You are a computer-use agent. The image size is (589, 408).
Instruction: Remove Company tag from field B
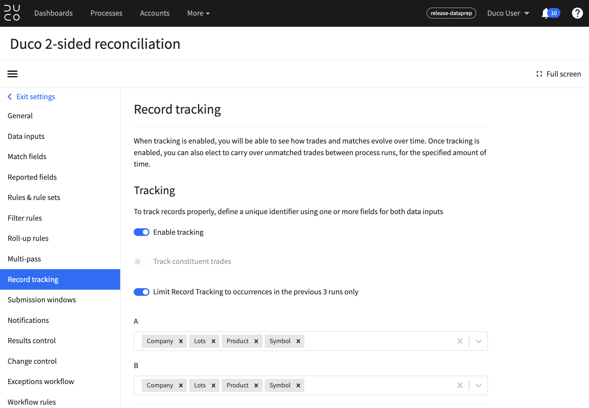pyautogui.click(x=181, y=386)
